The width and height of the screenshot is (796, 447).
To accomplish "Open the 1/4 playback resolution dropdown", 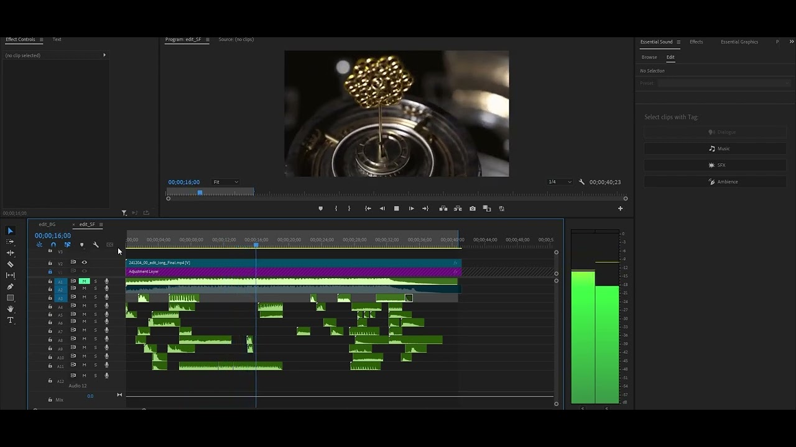I will click(560, 182).
